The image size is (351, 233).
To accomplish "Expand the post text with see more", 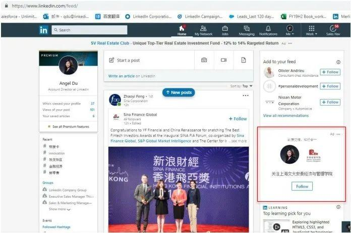I will (x=239, y=141).
